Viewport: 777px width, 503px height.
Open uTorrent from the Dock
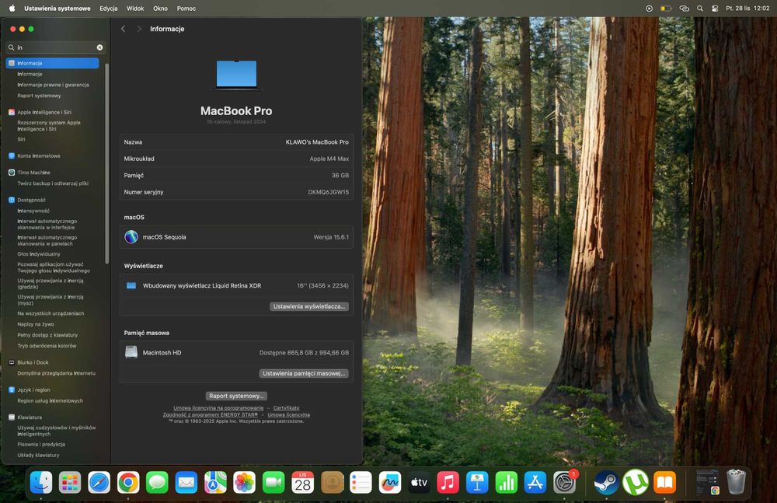636,482
